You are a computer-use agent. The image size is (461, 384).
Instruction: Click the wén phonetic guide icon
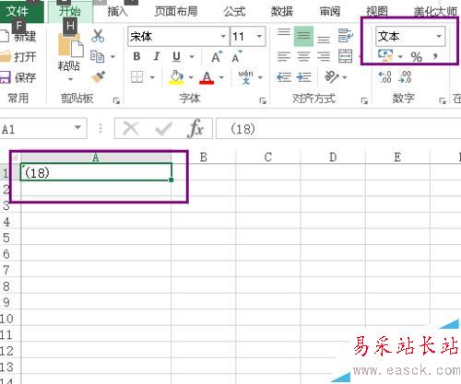click(246, 77)
